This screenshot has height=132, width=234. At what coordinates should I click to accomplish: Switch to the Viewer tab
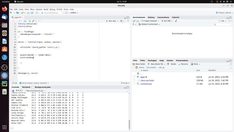(x=170, y=60)
